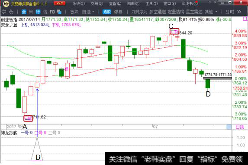Click the 07 month marker on date axis

click(x=155, y=127)
